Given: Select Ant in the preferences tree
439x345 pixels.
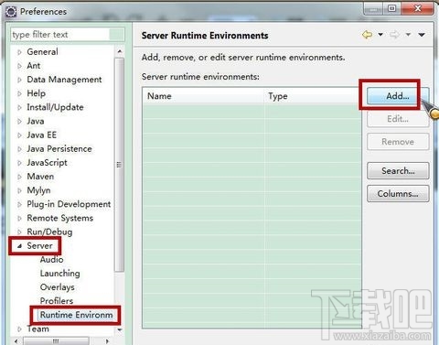Looking at the screenshot, I should click(34, 66).
